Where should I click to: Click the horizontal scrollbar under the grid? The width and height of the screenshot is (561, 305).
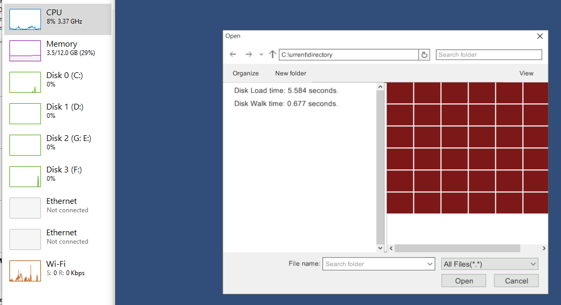(x=457, y=248)
